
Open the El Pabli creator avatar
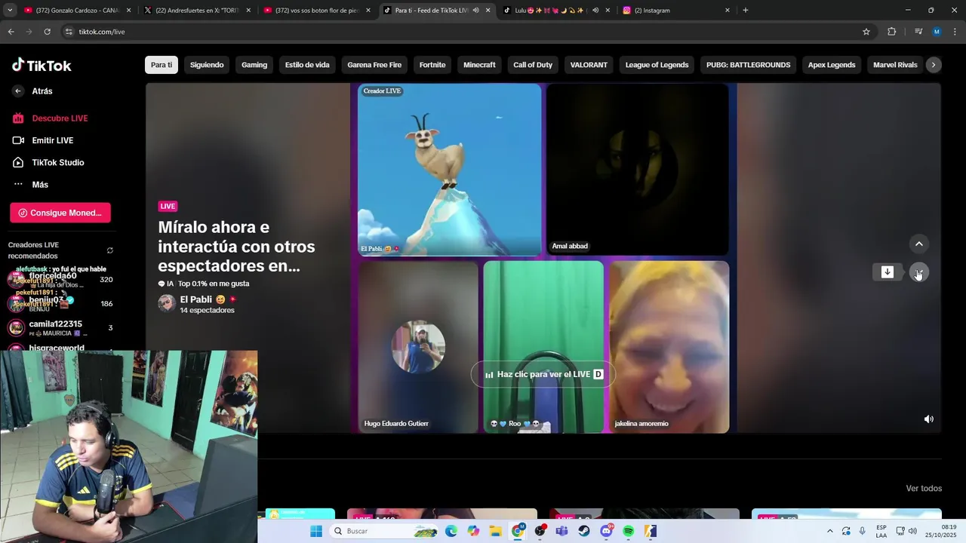(167, 303)
